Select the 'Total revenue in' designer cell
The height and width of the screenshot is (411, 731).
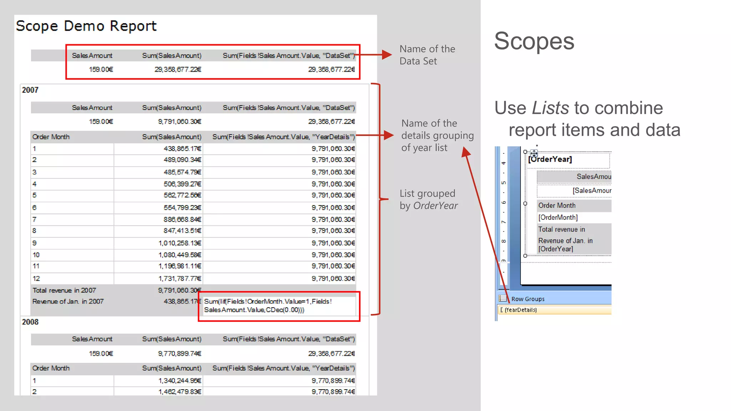pos(574,229)
